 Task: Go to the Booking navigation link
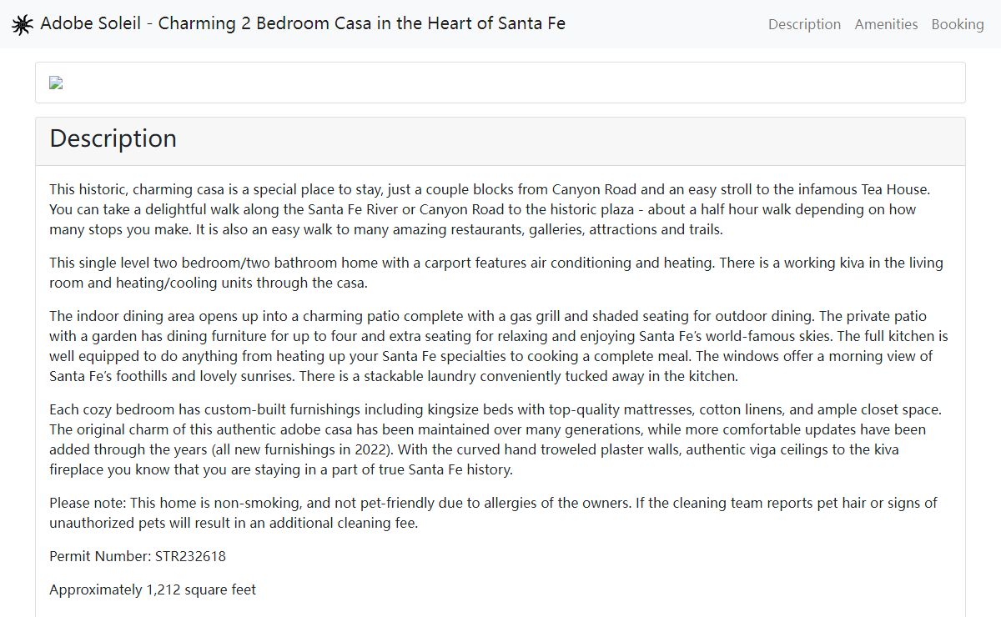point(958,24)
